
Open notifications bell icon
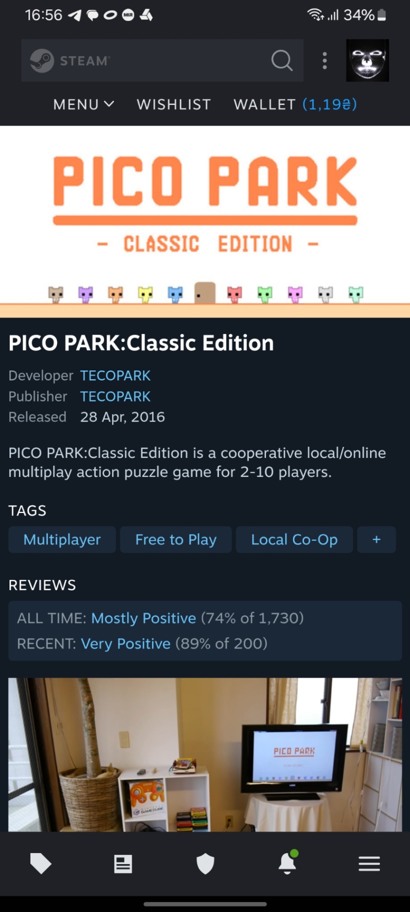pos(287,862)
